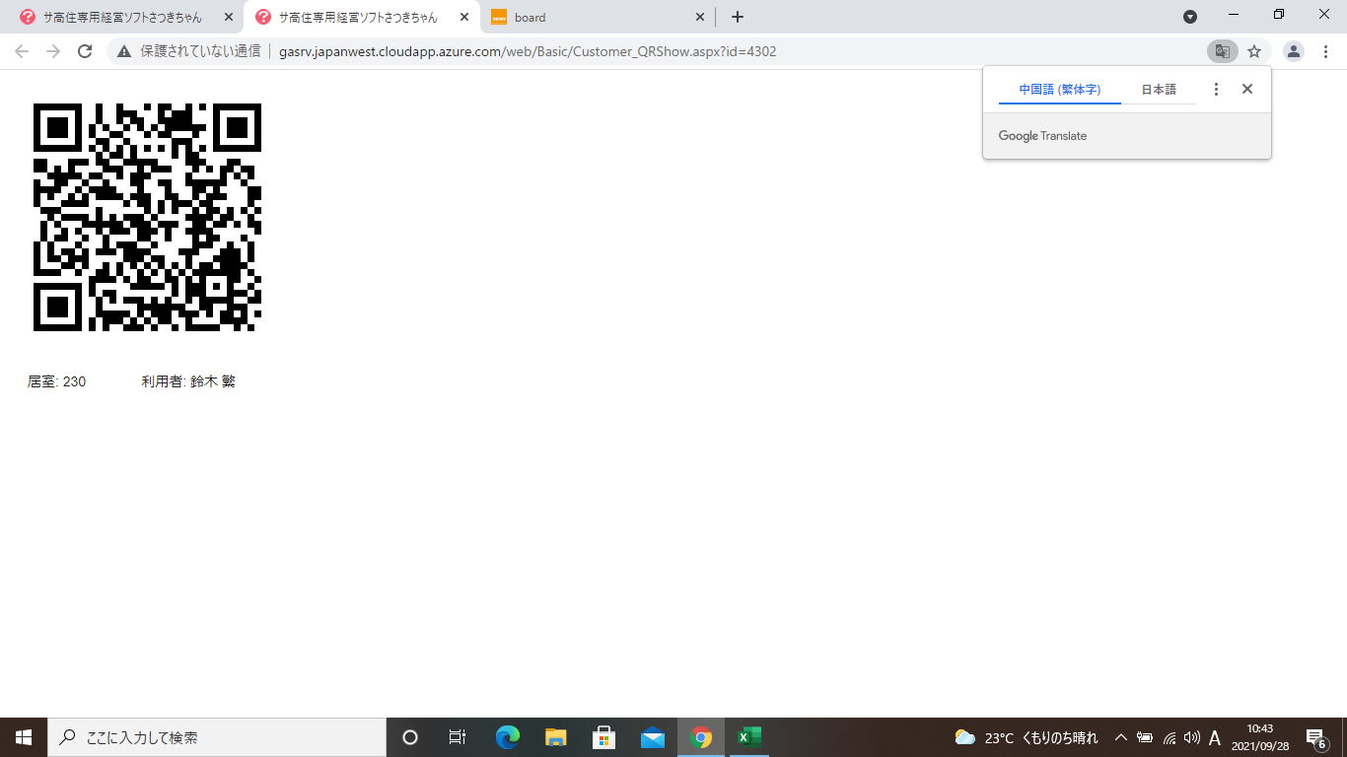Bookmark this page with the star icon

point(1254,51)
